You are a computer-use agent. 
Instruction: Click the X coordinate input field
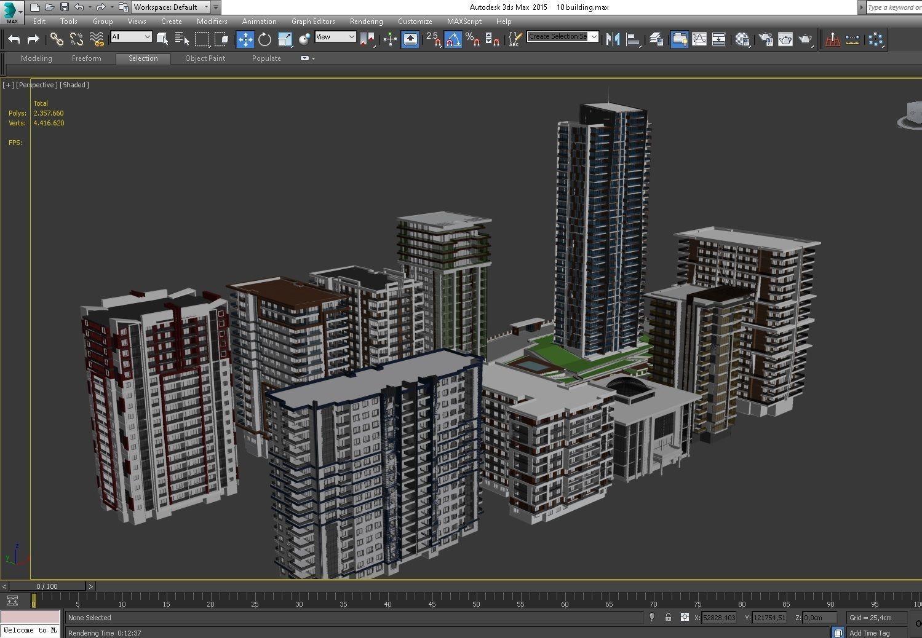pos(719,618)
